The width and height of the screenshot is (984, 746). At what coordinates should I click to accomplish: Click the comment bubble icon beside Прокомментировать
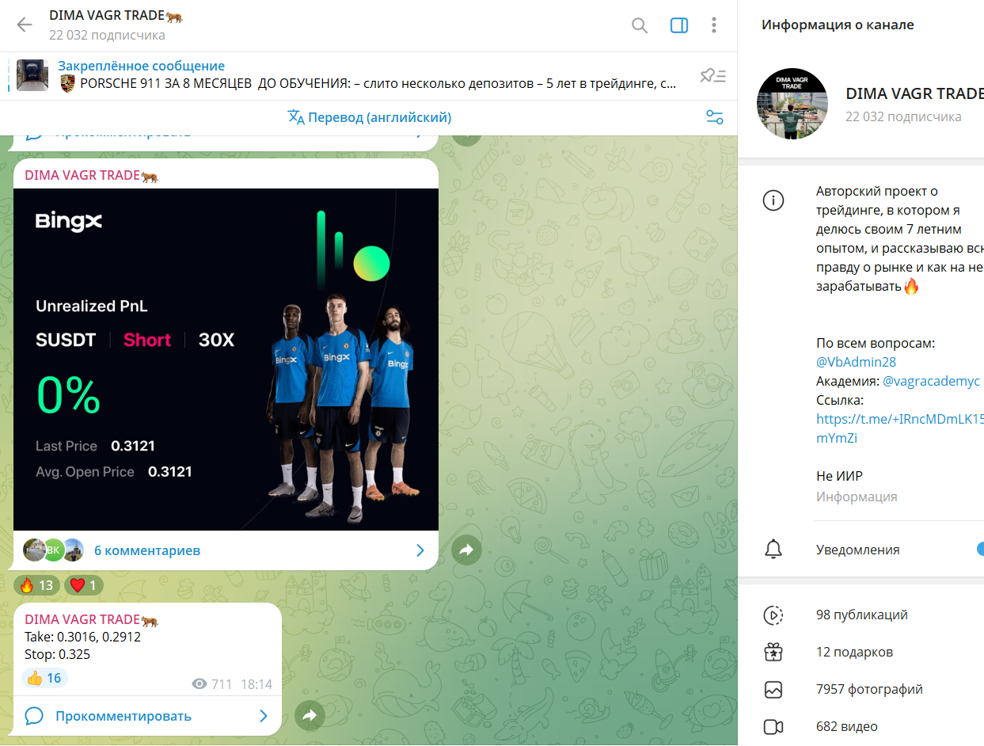coord(34,716)
